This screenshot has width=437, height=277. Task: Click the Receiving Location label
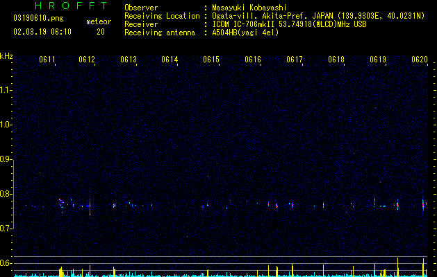(162, 16)
